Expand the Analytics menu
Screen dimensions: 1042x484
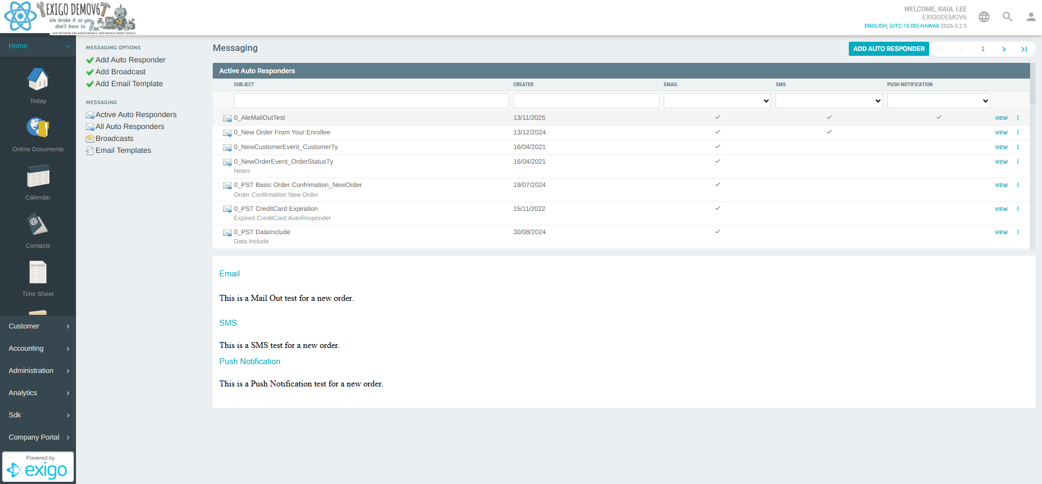[38, 393]
